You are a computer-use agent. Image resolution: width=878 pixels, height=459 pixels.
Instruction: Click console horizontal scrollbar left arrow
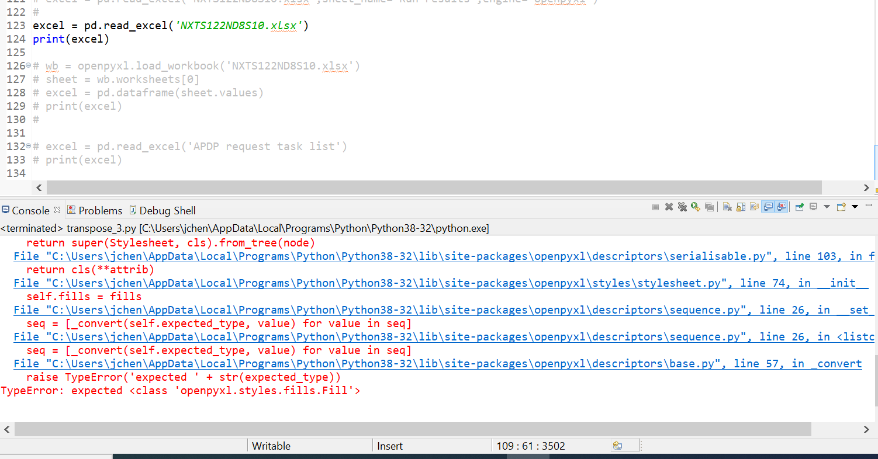[x=7, y=429]
